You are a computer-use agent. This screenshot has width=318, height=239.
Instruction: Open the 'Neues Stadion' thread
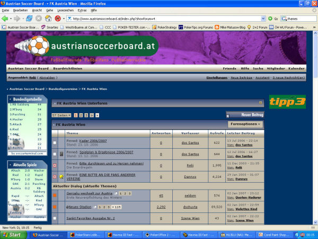[79, 207]
